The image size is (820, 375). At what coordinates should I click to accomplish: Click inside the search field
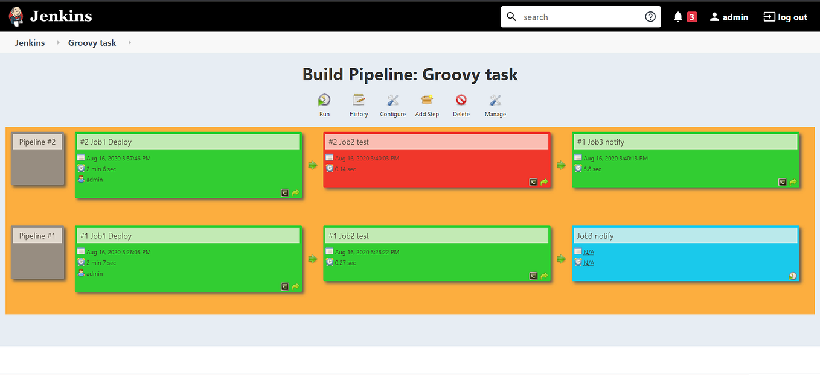[x=574, y=16]
